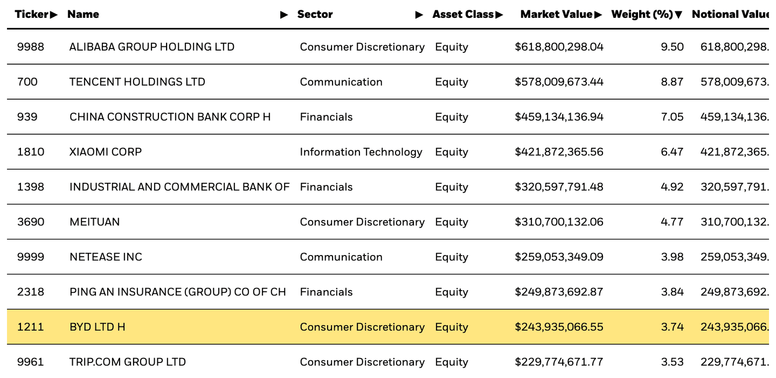Click NETEASE INC in the Name column

(106, 257)
